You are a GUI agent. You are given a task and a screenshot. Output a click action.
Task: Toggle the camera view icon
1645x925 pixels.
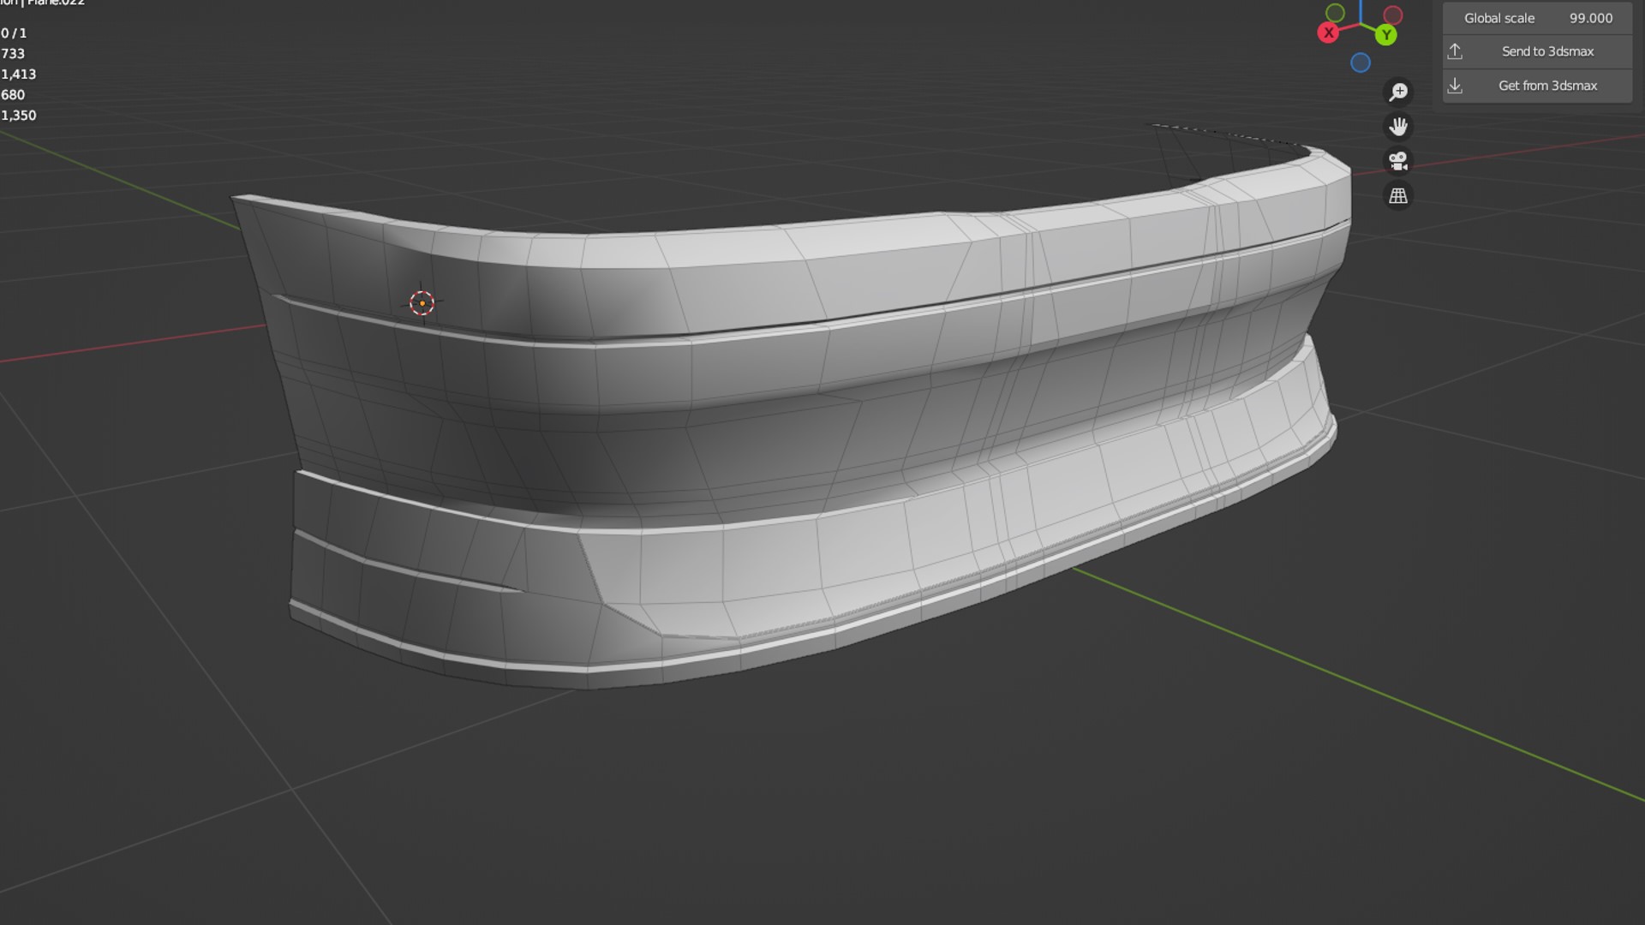[x=1398, y=161]
